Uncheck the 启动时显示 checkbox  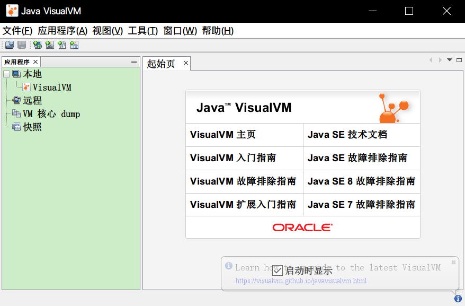tap(278, 270)
